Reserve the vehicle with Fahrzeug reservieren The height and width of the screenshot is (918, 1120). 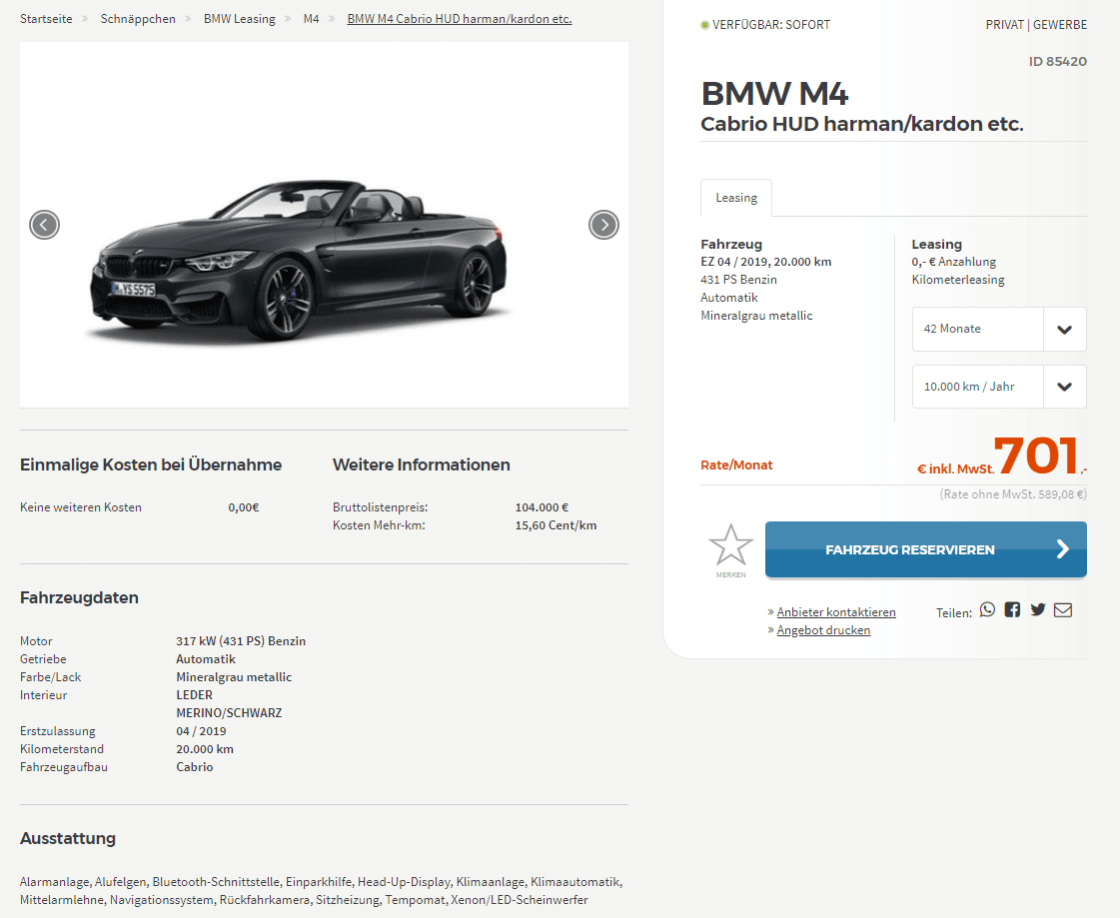point(926,549)
